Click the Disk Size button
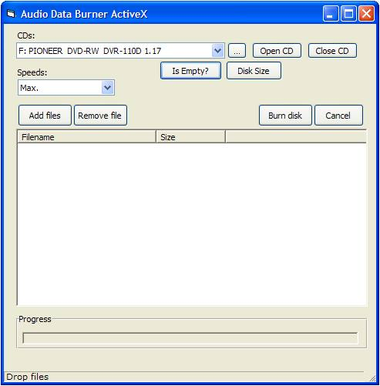Screen dimensions: 380x386 pyautogui.click(x=254, y=71)
